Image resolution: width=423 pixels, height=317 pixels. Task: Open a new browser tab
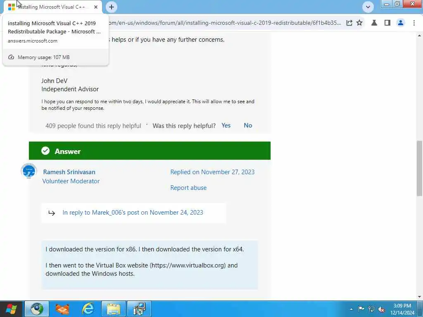[x=112, y=7]
